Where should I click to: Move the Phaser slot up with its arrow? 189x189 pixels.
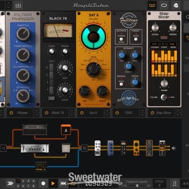tap(36, 111)
